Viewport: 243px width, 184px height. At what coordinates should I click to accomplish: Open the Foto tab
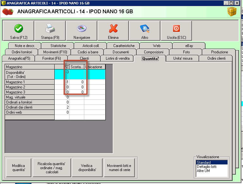click(x=186, y=52)
